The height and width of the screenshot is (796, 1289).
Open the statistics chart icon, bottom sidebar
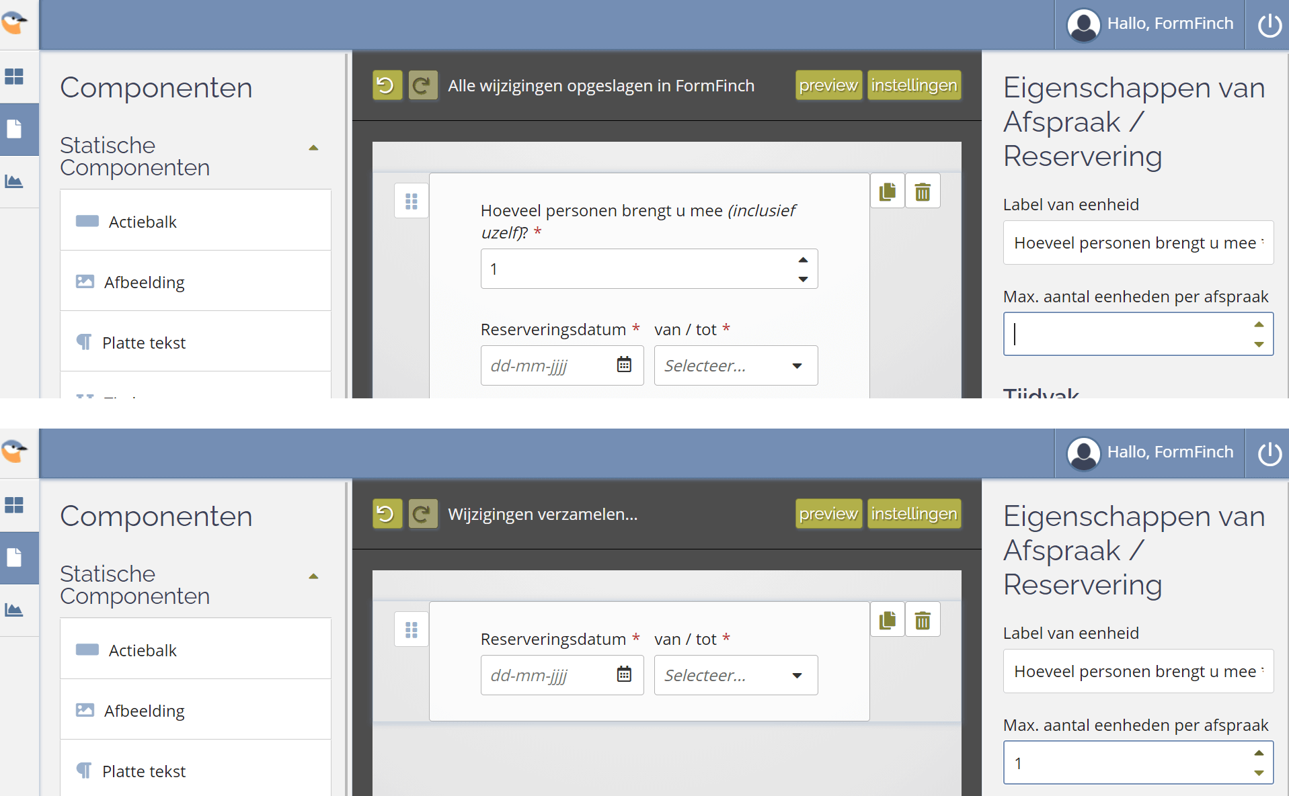[x=14, y=610]
